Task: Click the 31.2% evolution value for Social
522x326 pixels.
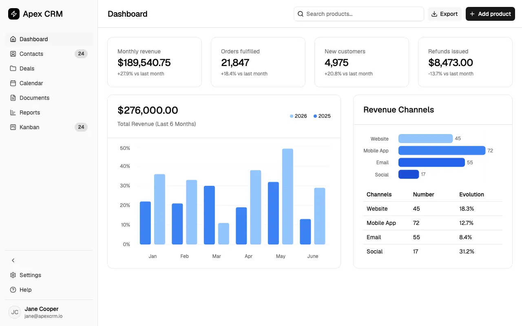Action: [x=467, y=251]
